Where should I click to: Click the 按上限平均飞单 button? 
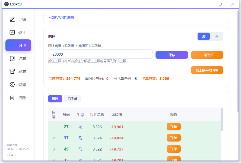tap(207, 70)
